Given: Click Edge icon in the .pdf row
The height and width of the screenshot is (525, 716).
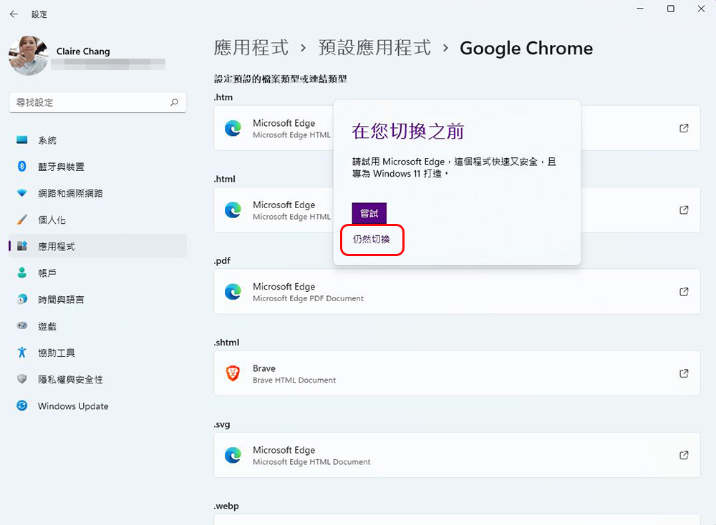Looking at the screenshot, I should pyautogui.click(x=233, y=291).
